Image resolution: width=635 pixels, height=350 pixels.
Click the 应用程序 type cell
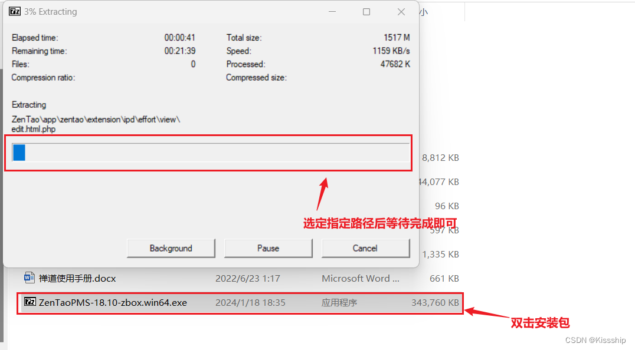point(339,303)
